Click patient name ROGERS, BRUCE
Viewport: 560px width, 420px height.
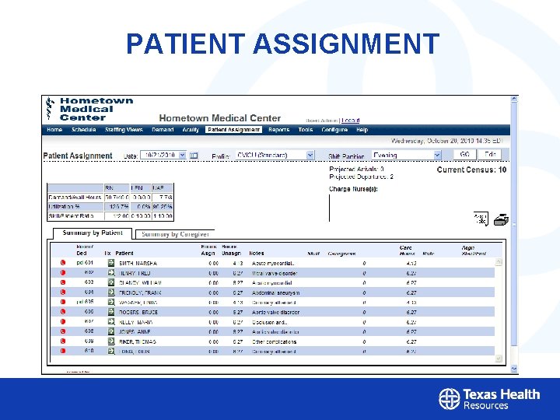(x=138, y=312)
